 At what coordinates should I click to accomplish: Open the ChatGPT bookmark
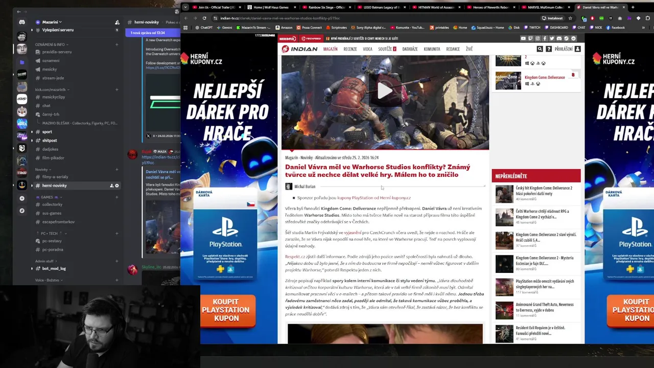pos(203,28)
